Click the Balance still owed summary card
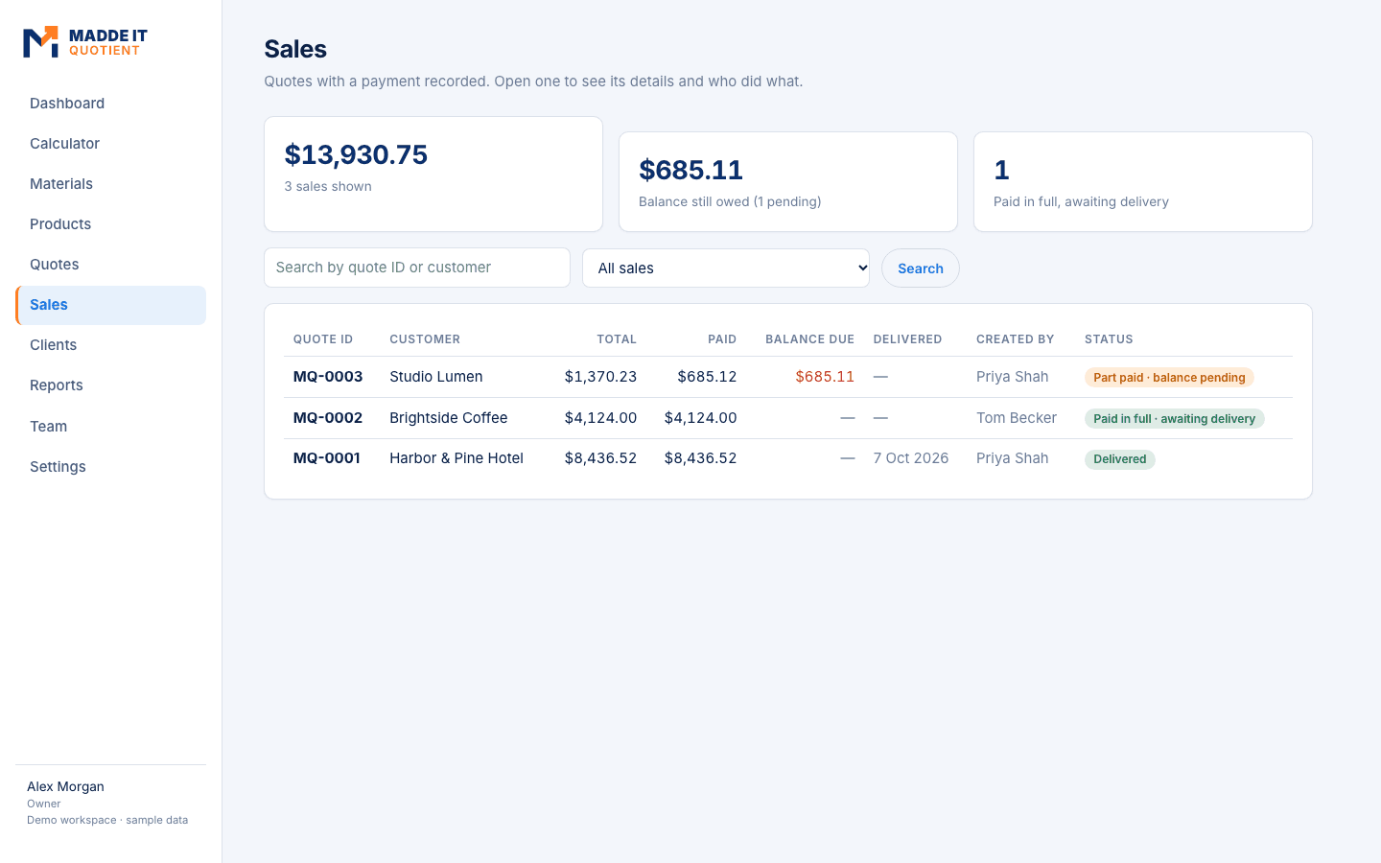Viewport: 1381px width, 863px height. tap(788, 181)
